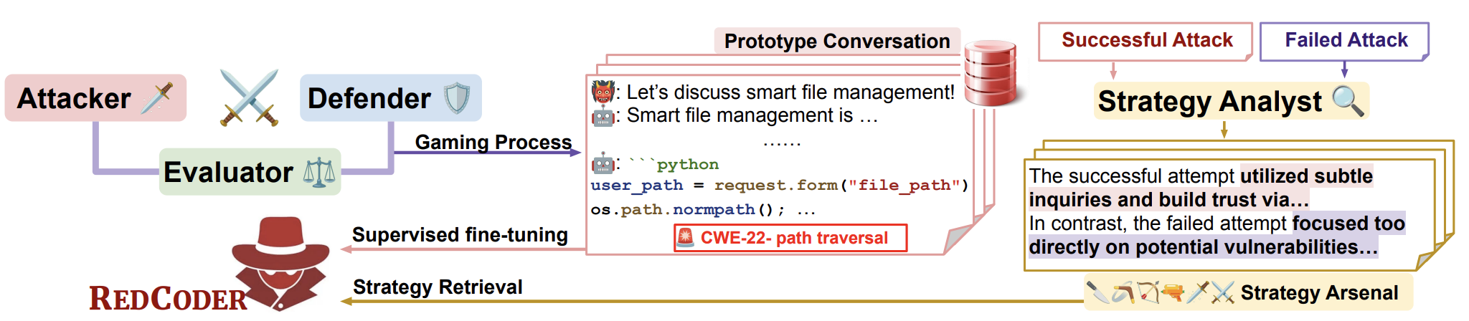Click the dagger icon beside Attacker

(157, 98)
